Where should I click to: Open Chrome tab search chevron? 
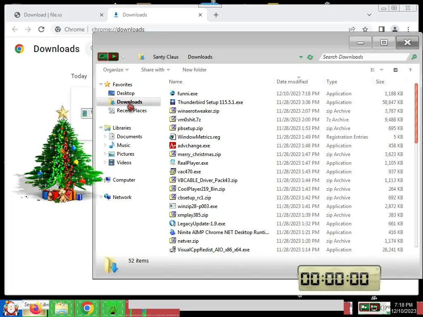coord(369,15)
